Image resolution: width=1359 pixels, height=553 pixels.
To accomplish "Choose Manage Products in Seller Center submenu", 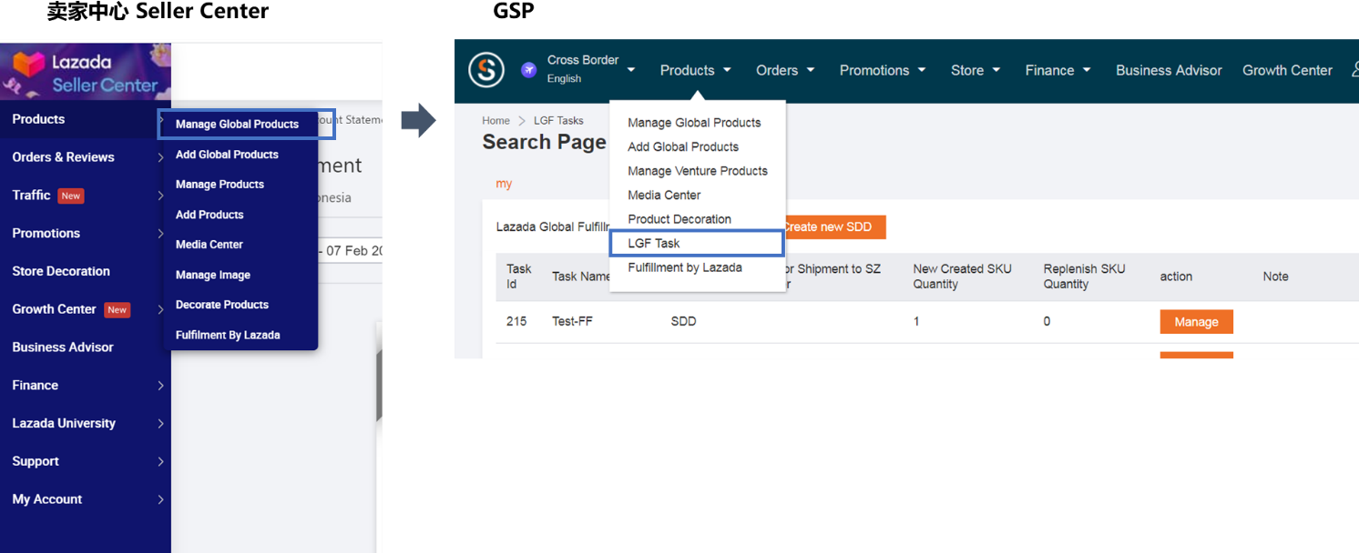I will click(220, 185).
